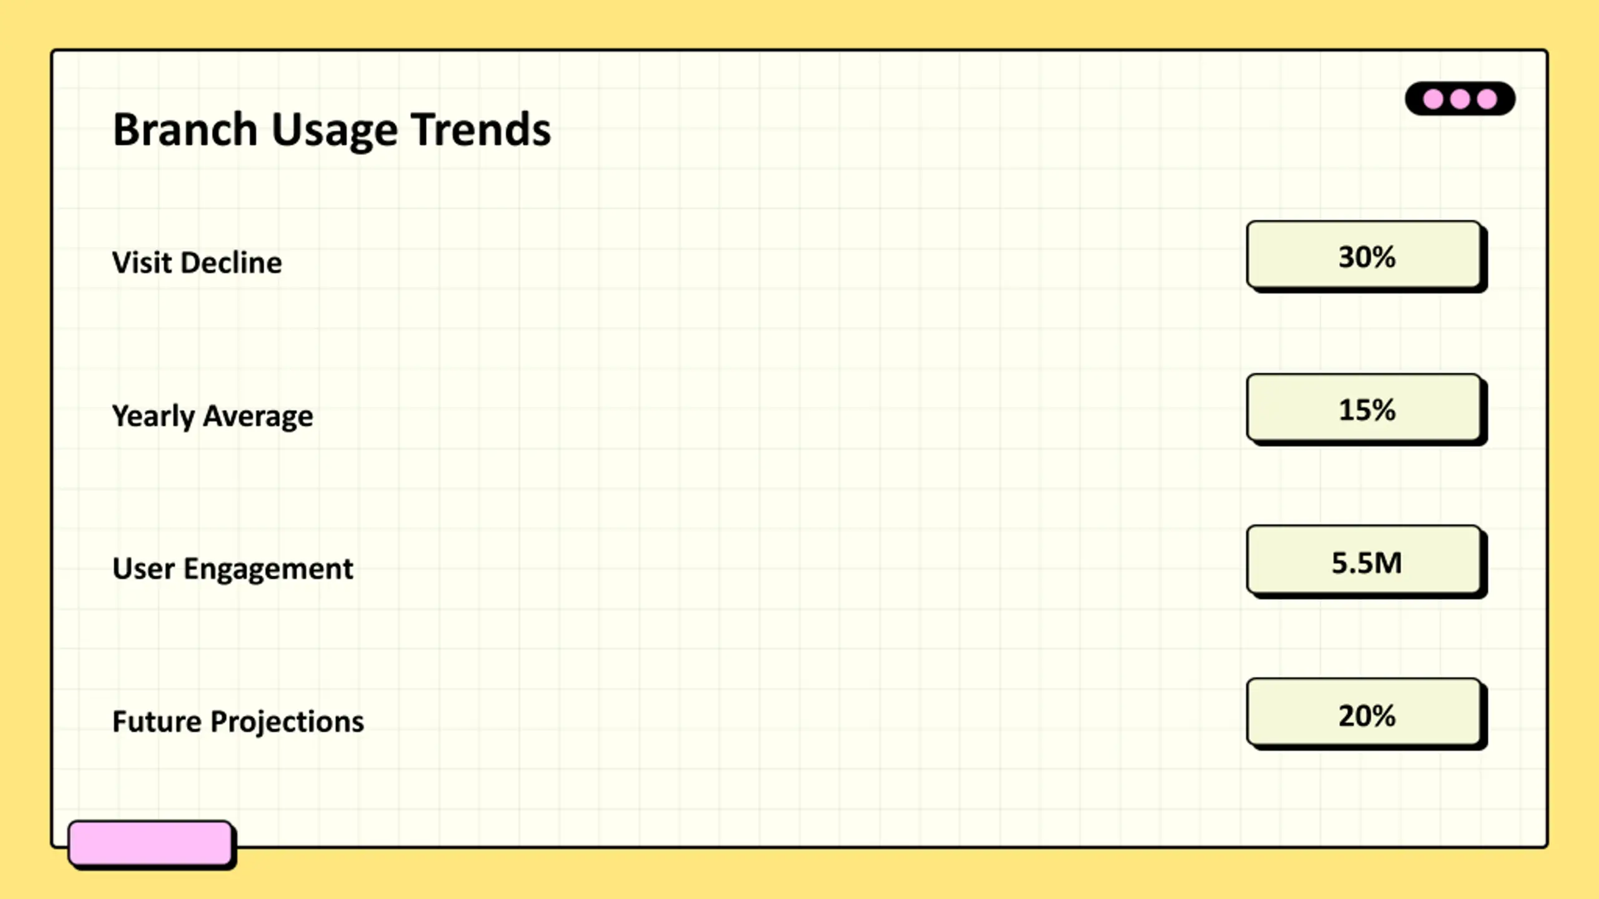
Task: Select the 15% value box
Action: point(1364,409)
